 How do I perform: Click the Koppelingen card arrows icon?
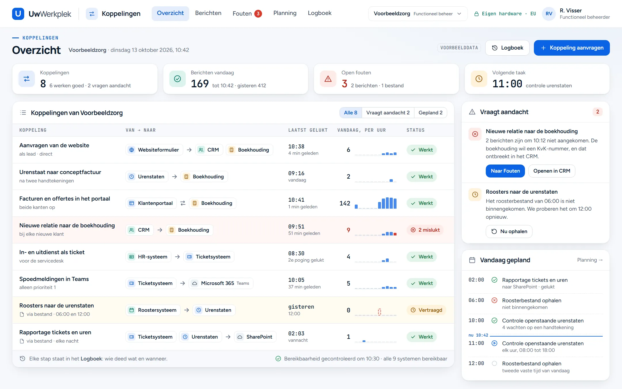click(26, 79)
